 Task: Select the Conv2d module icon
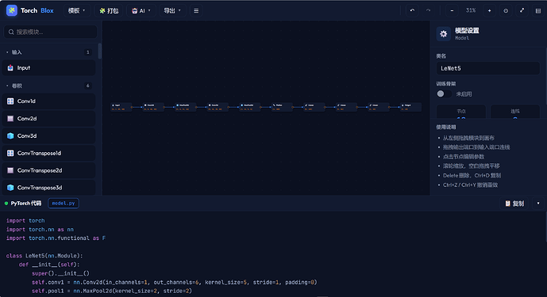(x=10, y=119)
